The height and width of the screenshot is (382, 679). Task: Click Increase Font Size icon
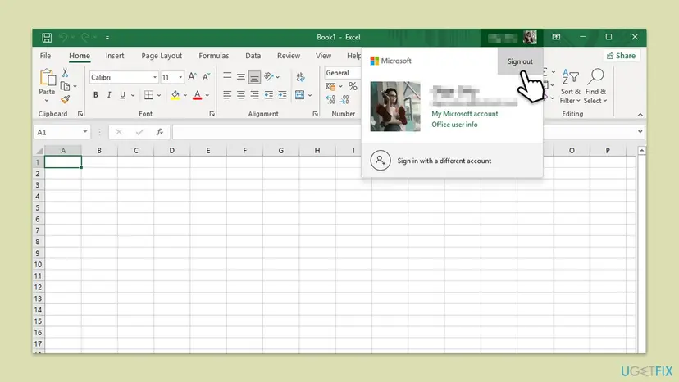pyautogui.click(x=192, y=77)
